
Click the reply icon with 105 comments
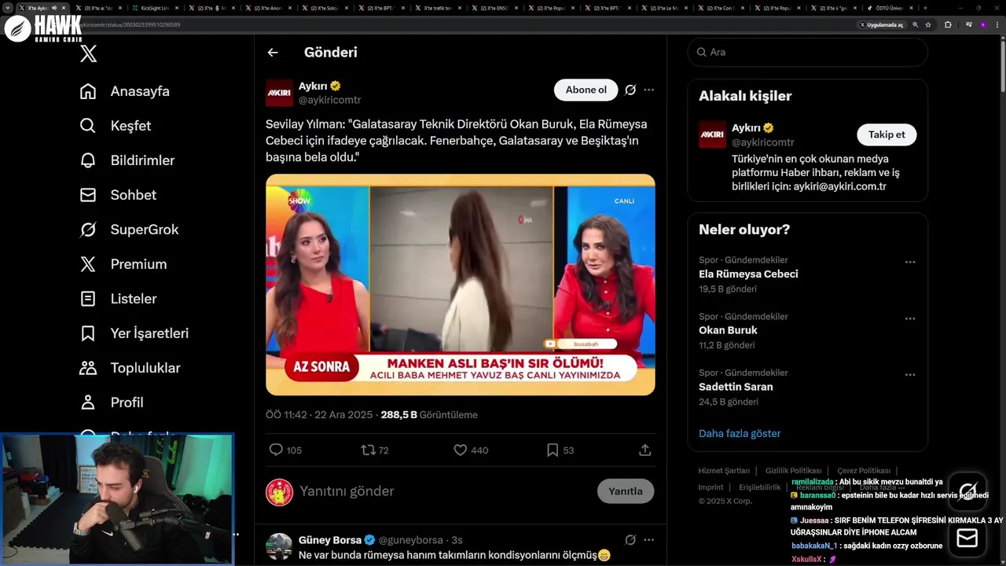(x=276, y=450)
